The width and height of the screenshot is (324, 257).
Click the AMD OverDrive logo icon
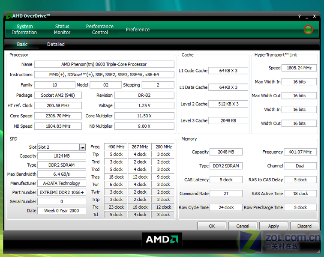coord(9,16)
